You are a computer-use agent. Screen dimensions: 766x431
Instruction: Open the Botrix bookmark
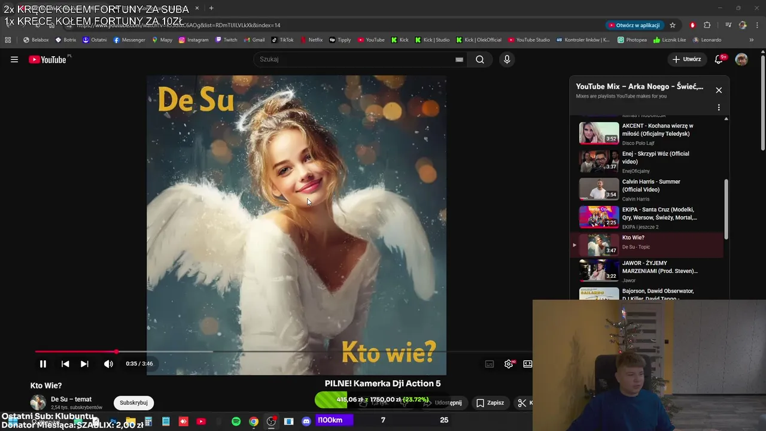66,40
